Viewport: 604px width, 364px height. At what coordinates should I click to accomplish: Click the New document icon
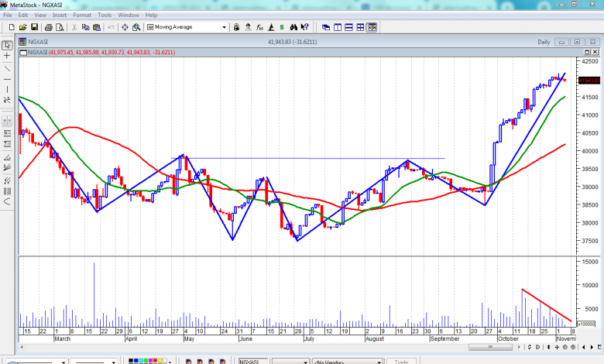coord(9,27)
